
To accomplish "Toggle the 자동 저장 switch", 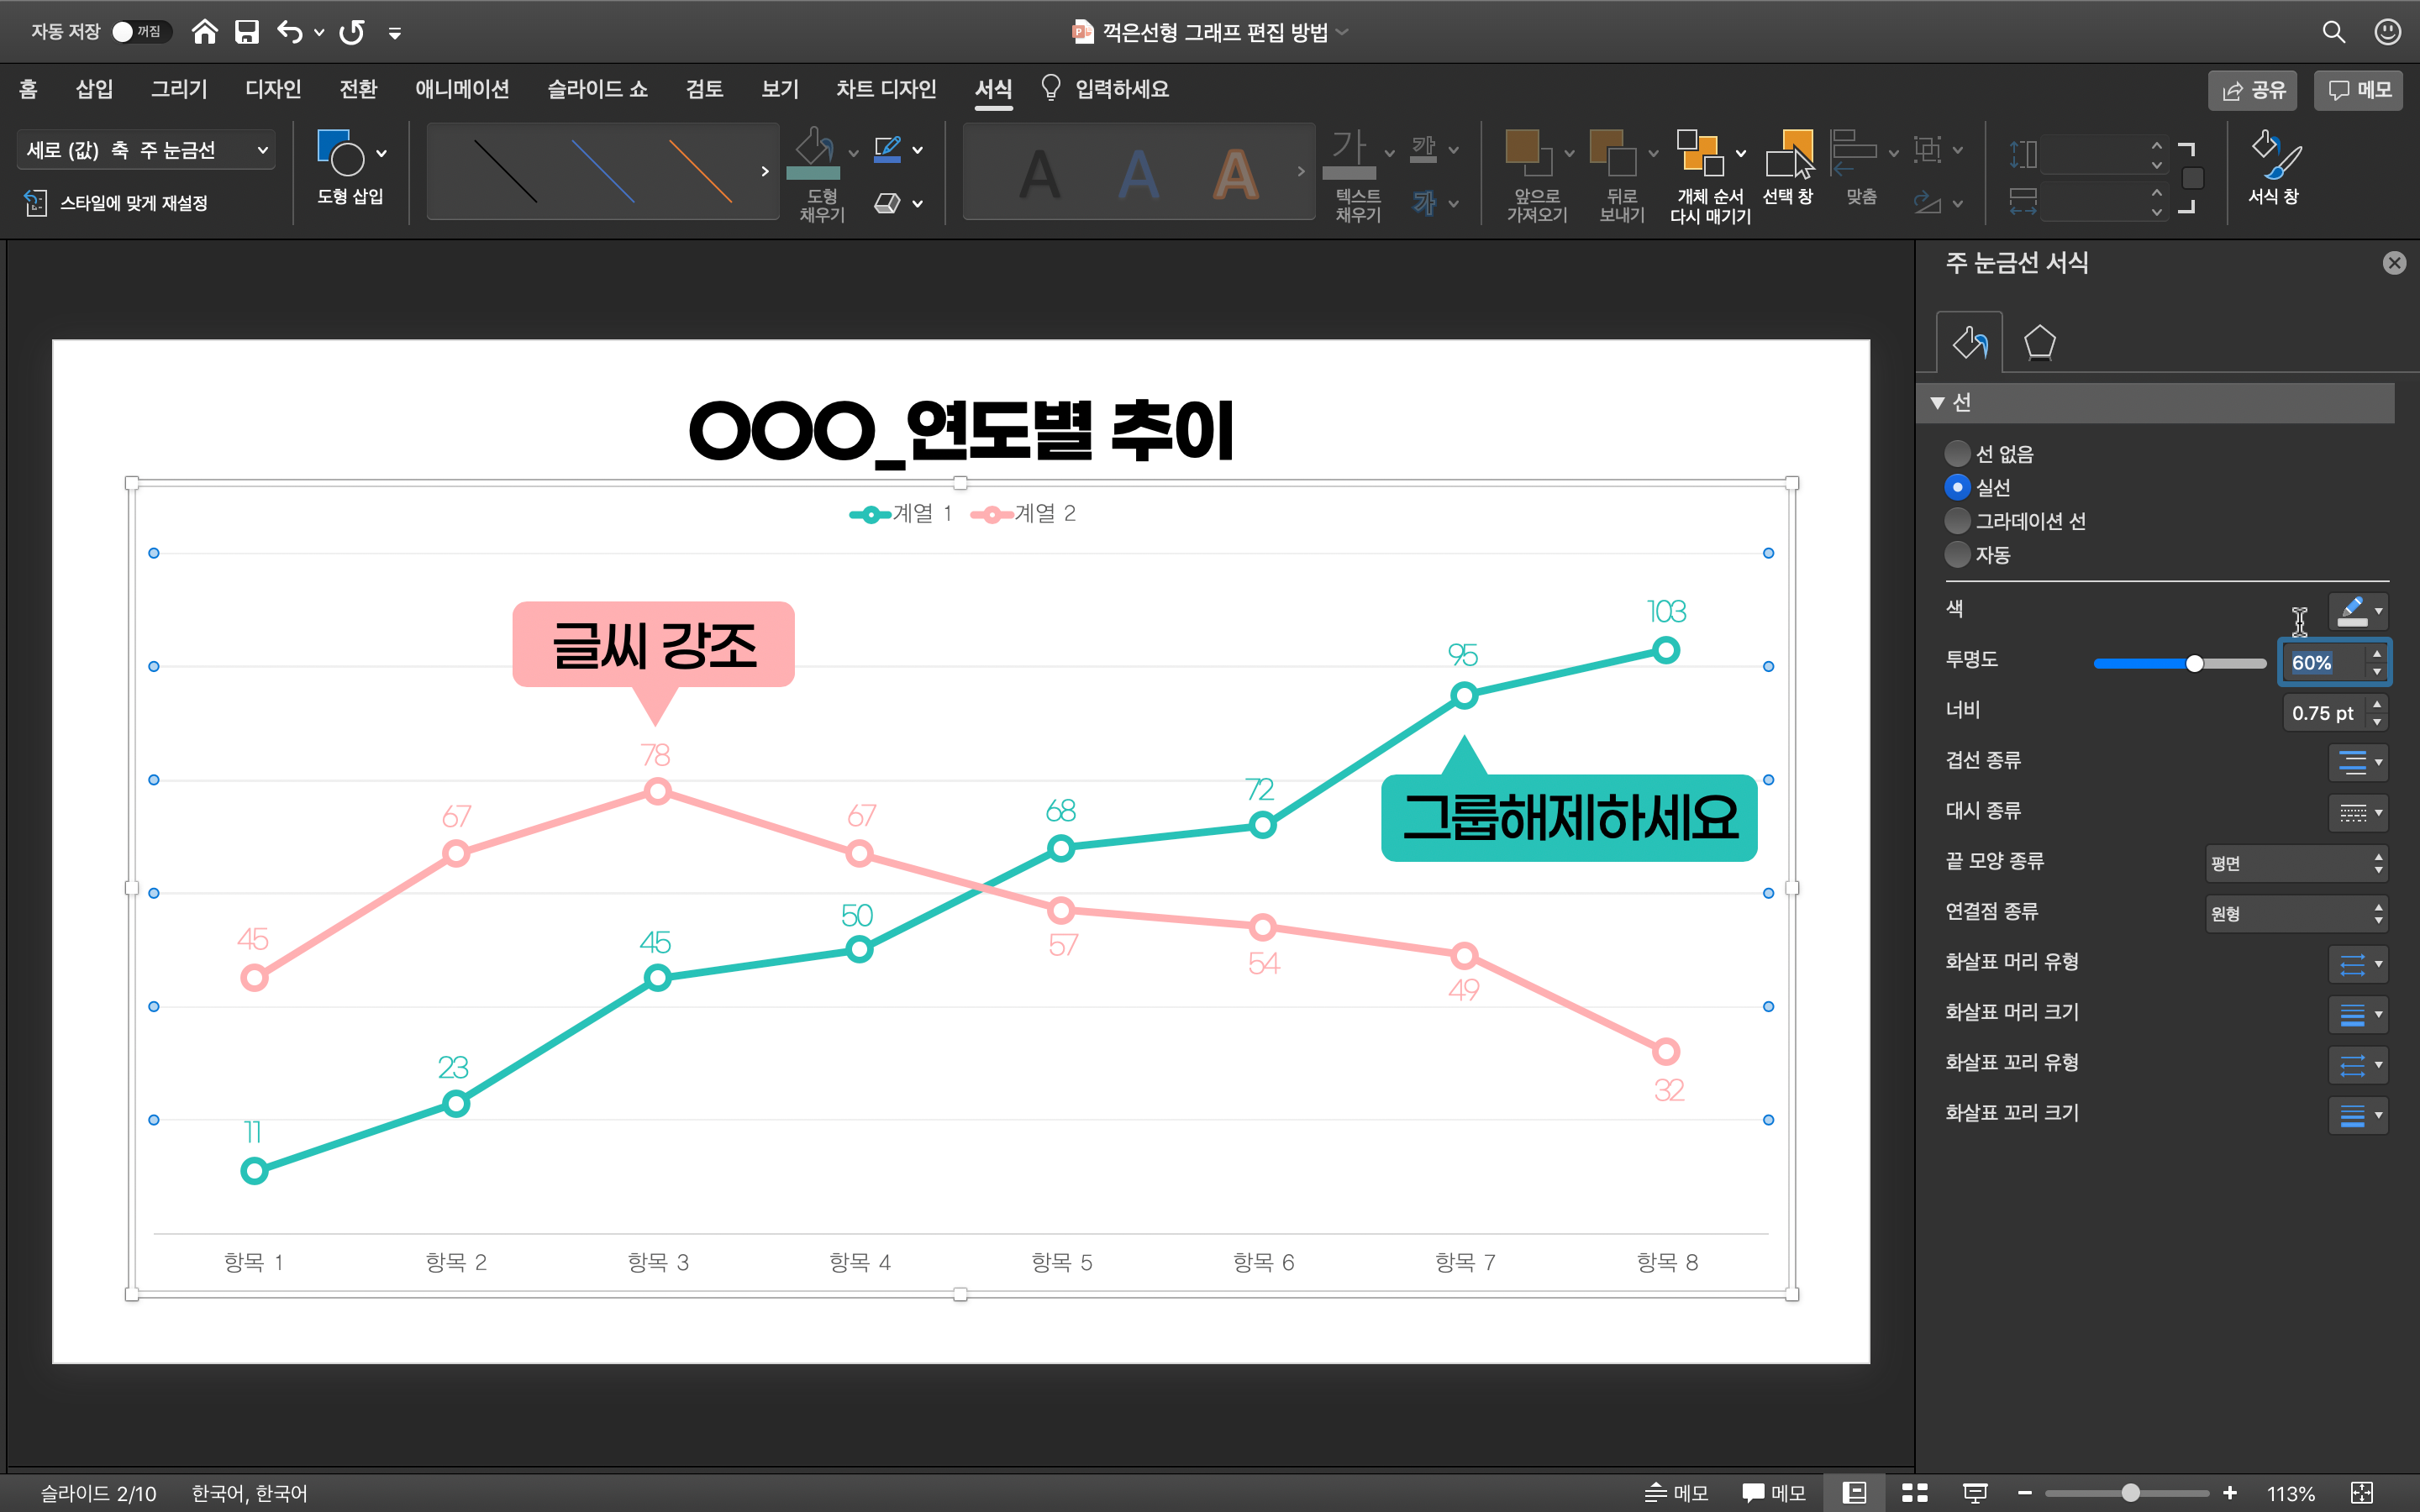I will point(141,32).
